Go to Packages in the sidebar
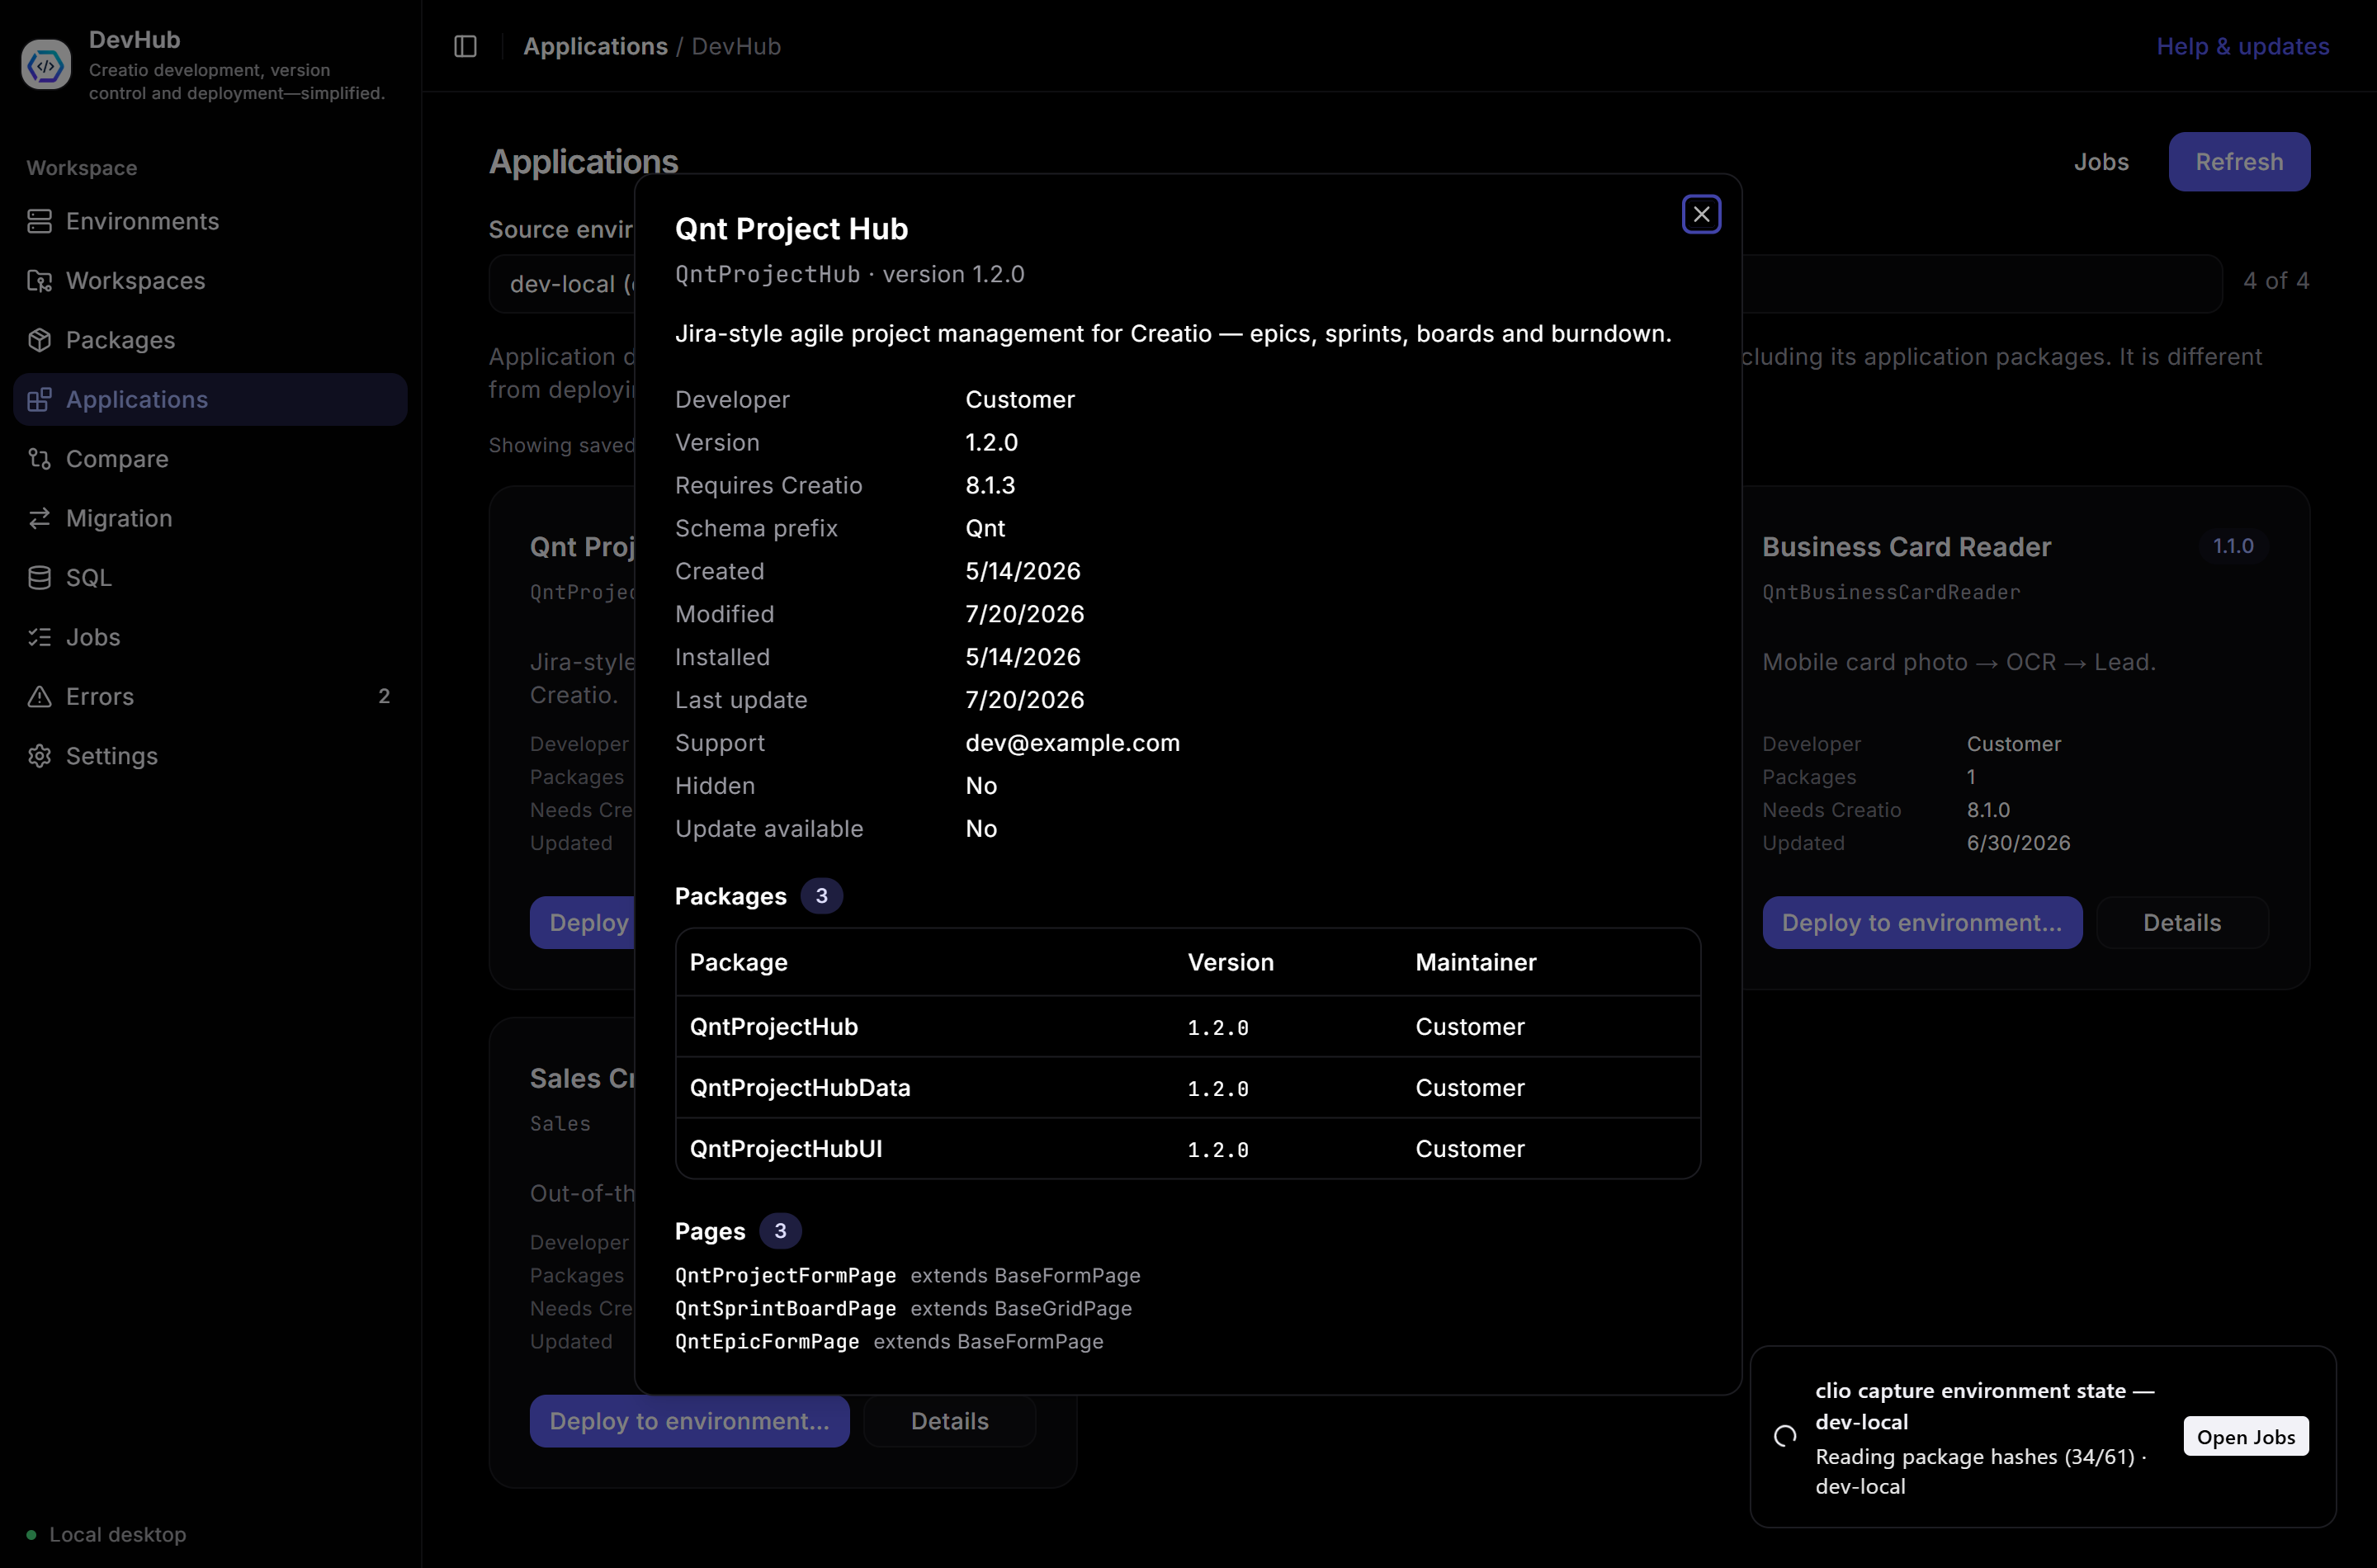The image size is (2377, 1568). [x=210, y=340]
